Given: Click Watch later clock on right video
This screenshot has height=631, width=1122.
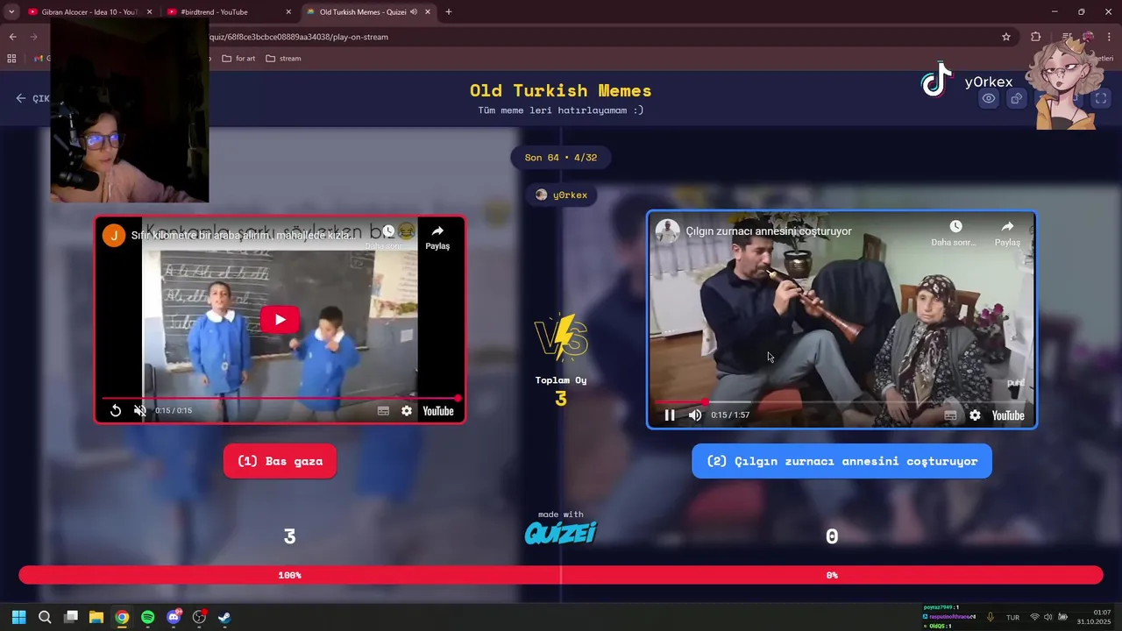Looking at the screenshot, I should (955, 227).
